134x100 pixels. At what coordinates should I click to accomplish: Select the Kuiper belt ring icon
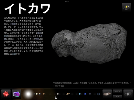click(90, 94)
